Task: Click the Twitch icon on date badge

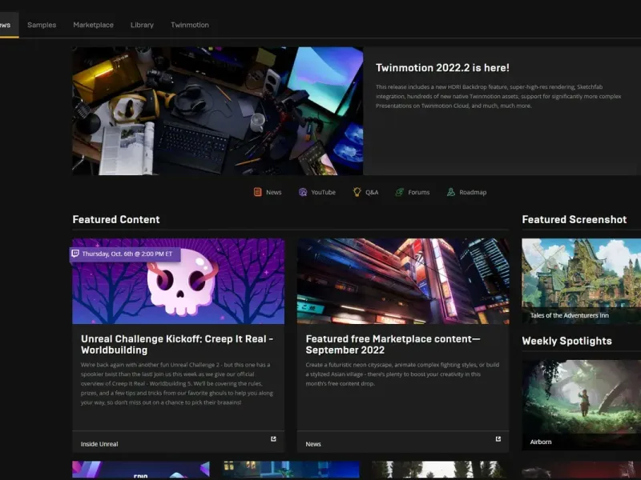Action: pyautogui.click(x=75, y=254)
